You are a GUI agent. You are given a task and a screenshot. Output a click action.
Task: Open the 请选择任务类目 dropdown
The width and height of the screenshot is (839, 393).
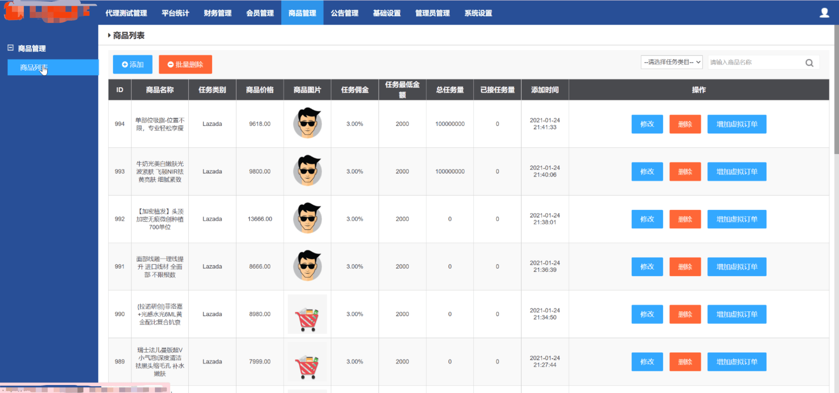[x=672, y=62]
